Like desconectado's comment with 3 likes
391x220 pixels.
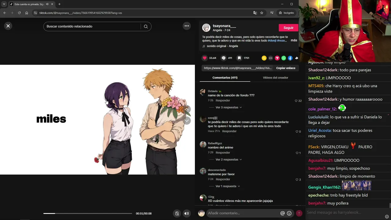[296, 180]
